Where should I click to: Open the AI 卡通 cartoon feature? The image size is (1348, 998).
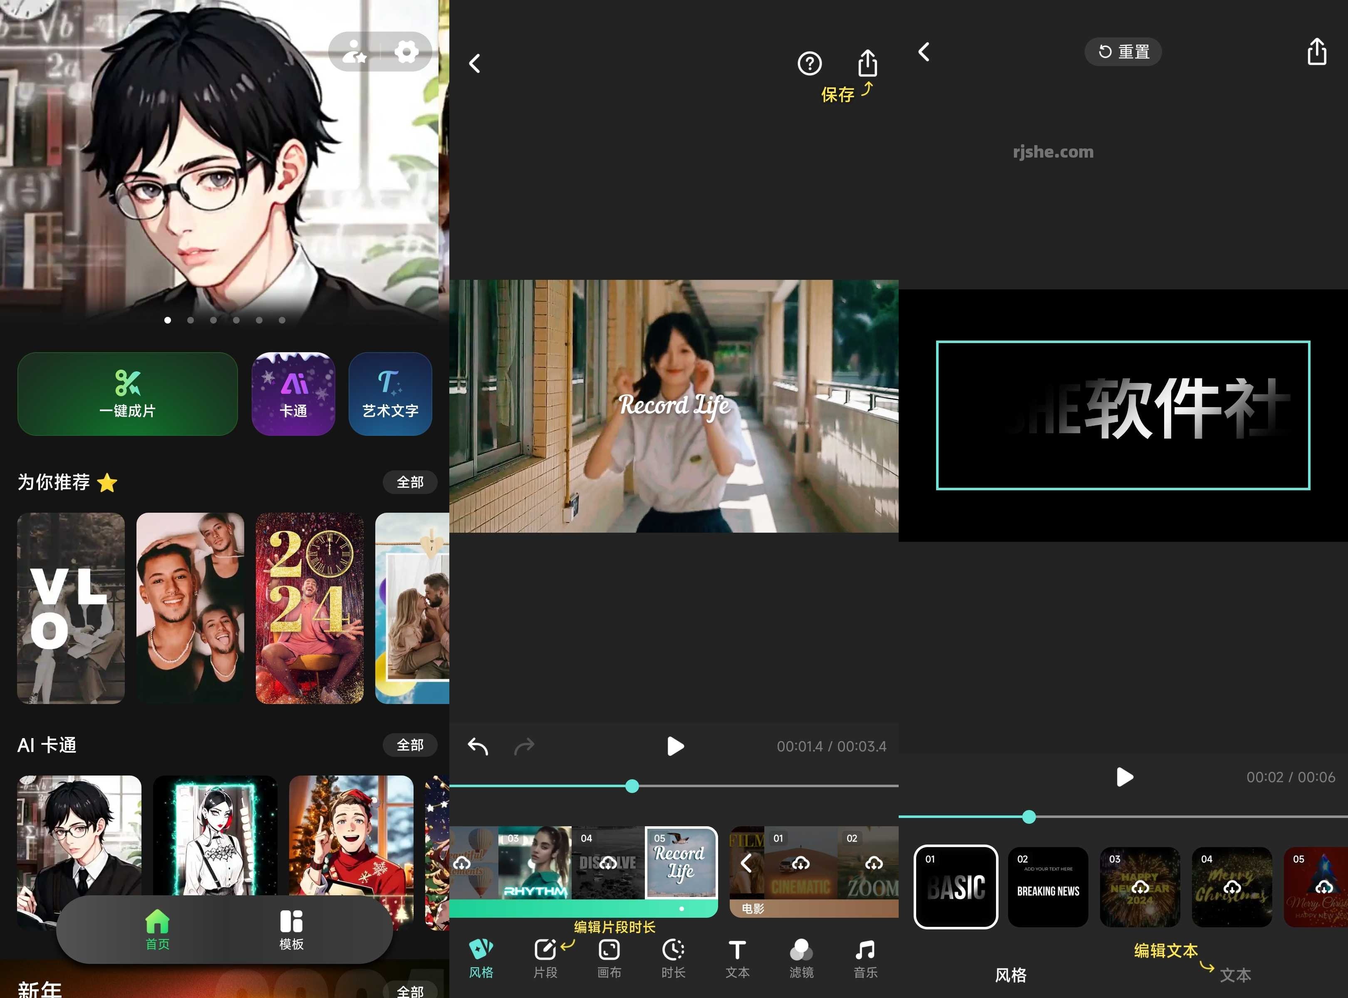(293, 394)
